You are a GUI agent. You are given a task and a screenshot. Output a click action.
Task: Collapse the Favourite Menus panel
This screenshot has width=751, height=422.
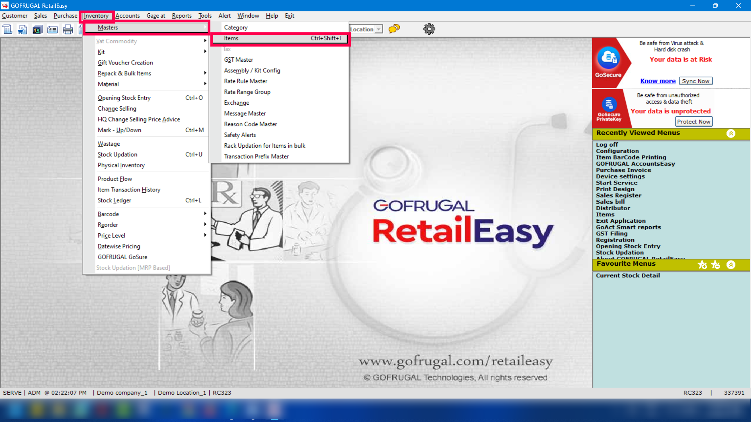(731, 265)
